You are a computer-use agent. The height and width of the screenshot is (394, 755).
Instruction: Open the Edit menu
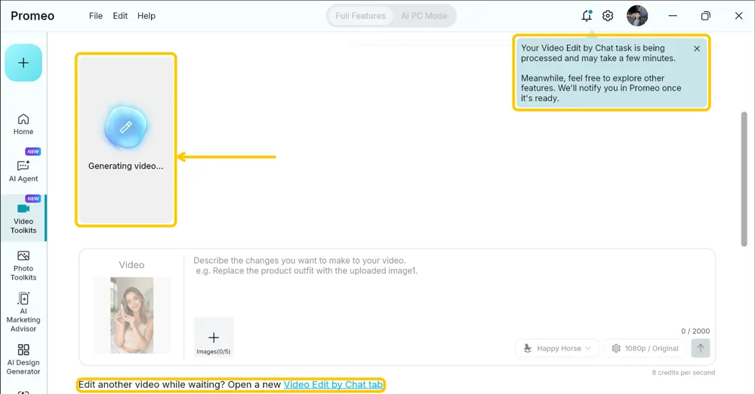120,16
